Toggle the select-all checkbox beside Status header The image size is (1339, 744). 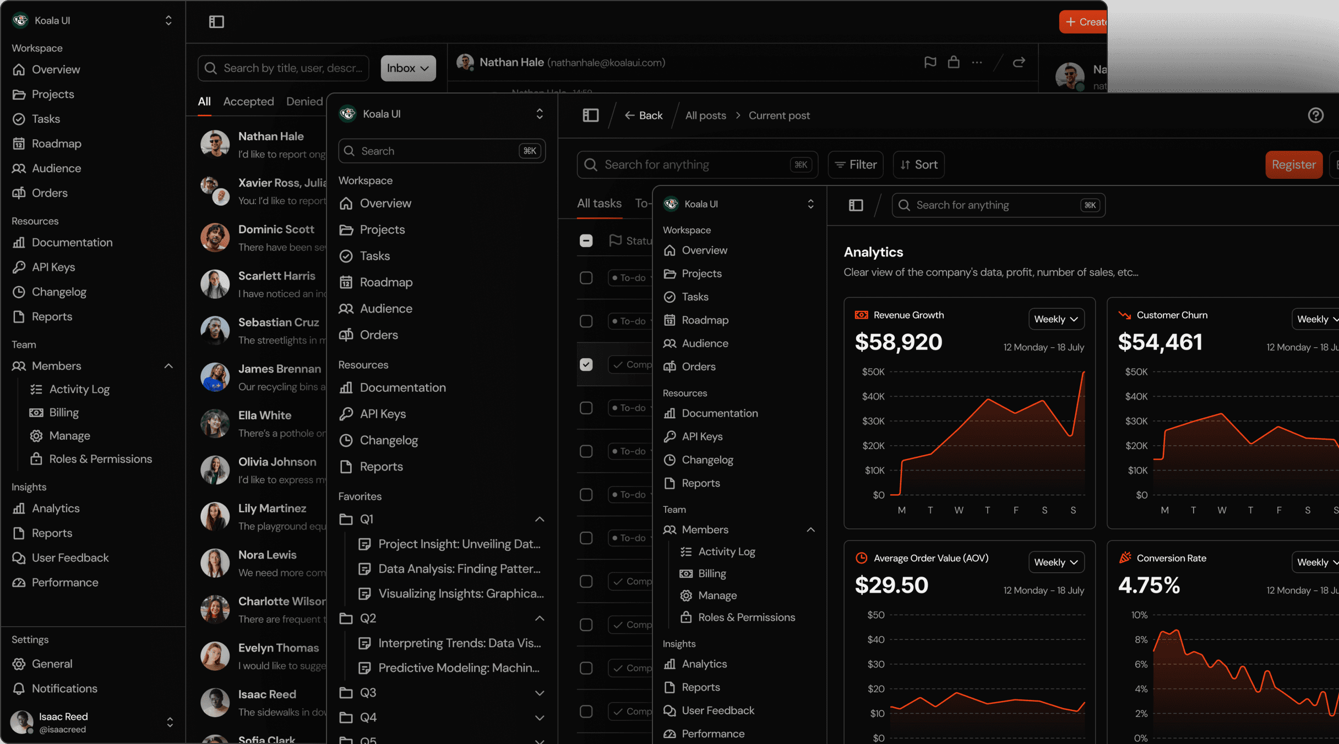pos(586,240)
